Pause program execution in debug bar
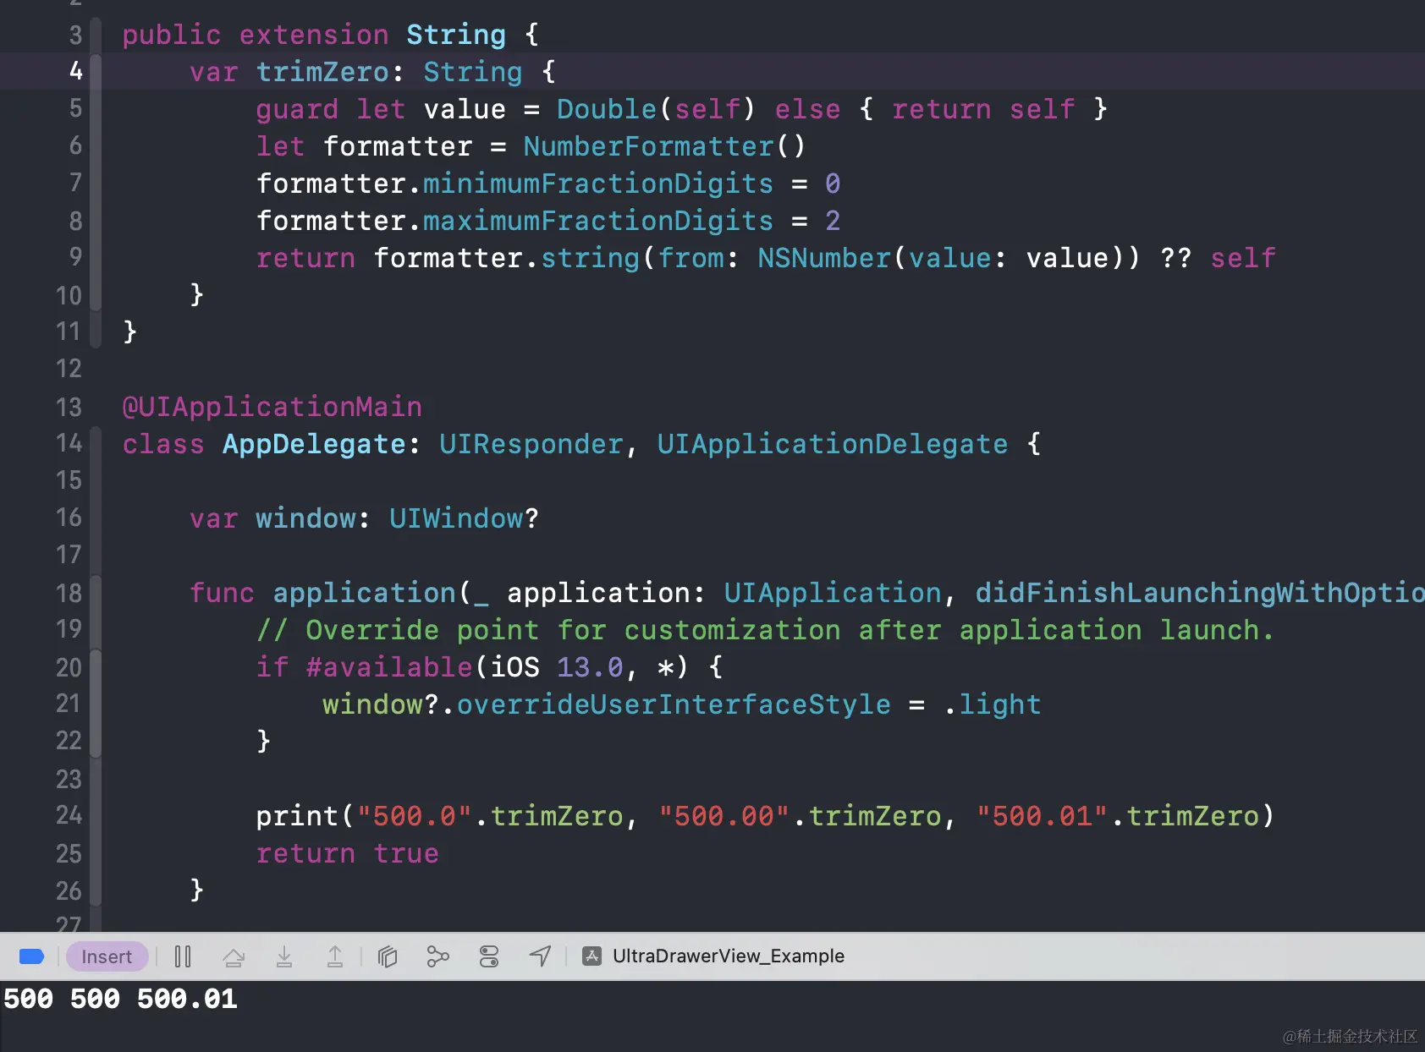Screen dimensions: 1425x1052 click(x=183, y=956)
